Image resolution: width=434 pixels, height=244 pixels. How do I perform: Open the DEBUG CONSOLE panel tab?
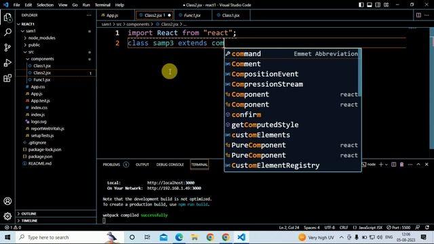pyautogui.click(x=170, y=165)
